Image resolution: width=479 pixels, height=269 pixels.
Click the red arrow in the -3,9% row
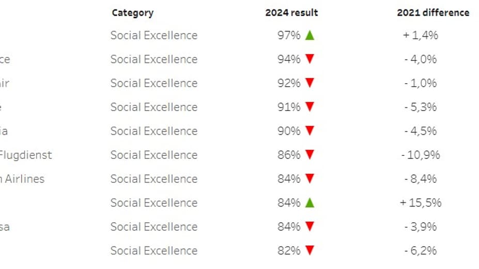point(310,227)
